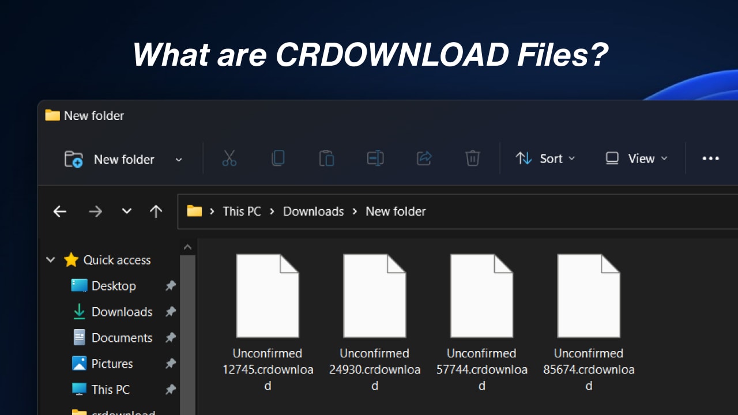This screenshot has width=738, height=415.
Task: Open the See more options ellipsis
Action: coord(710,158)
